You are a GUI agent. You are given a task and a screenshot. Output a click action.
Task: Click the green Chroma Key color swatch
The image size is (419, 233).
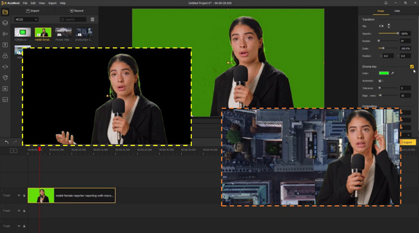384,73
